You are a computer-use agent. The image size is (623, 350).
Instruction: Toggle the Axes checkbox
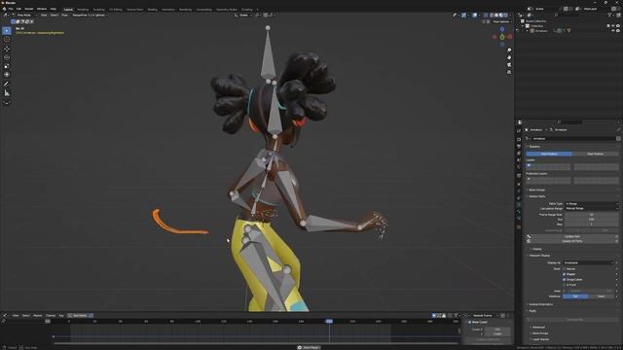564,291
